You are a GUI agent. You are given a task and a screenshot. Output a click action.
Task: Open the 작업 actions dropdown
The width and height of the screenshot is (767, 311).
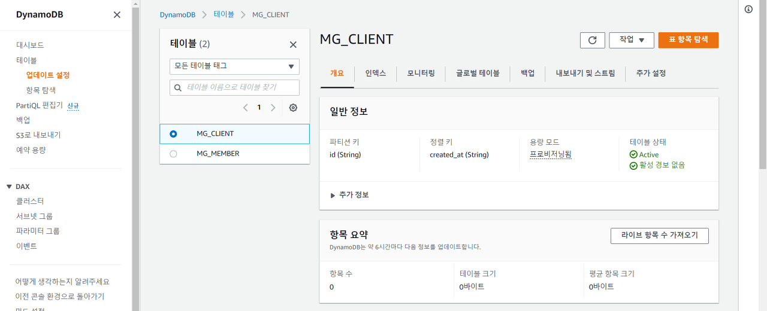pos(632,40)
